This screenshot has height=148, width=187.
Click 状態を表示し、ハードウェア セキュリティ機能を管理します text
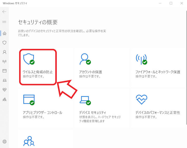pos(100,119)
